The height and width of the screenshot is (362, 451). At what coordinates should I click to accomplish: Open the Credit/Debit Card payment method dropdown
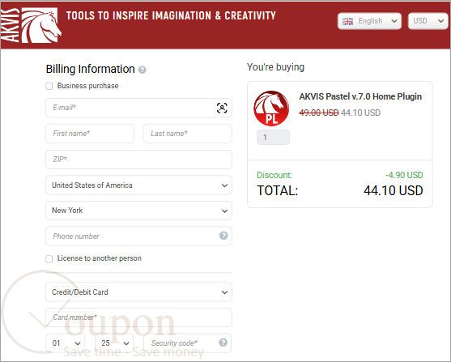(x=138, y=292)
